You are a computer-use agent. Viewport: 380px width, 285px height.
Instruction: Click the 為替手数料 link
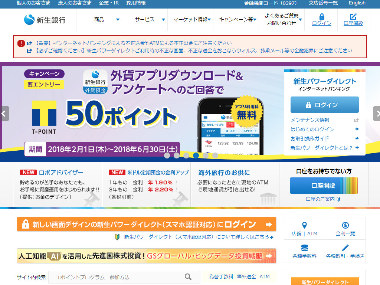click(x=221, y=277)
